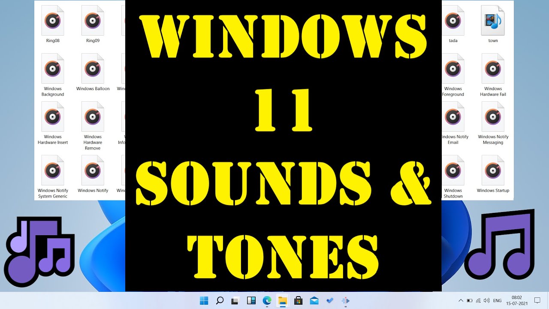Select the Ring09 sound file
Viewport: 549px width, 309px height.
[x=93, y=21]
